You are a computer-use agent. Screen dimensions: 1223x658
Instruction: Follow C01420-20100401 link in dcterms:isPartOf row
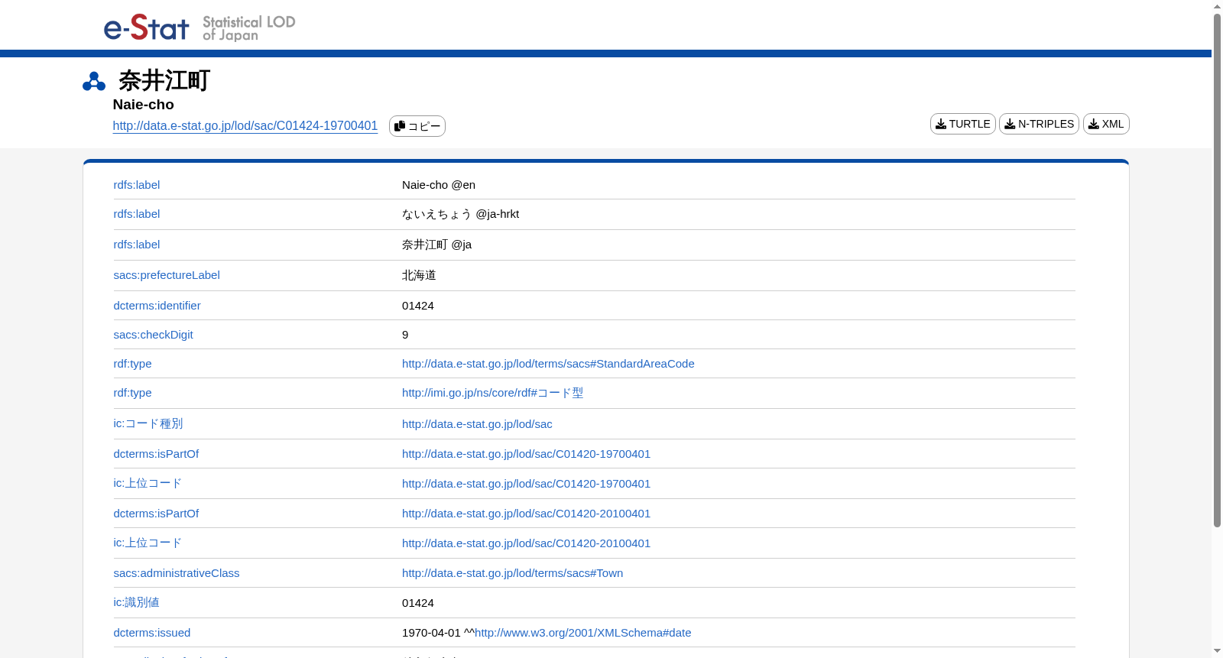(x=526, y=514)
